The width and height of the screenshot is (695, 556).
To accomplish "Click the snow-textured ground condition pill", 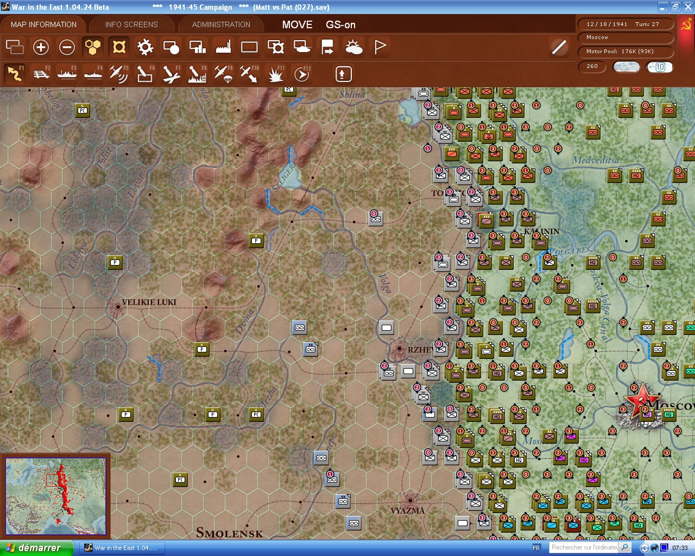I will (626, 67).
